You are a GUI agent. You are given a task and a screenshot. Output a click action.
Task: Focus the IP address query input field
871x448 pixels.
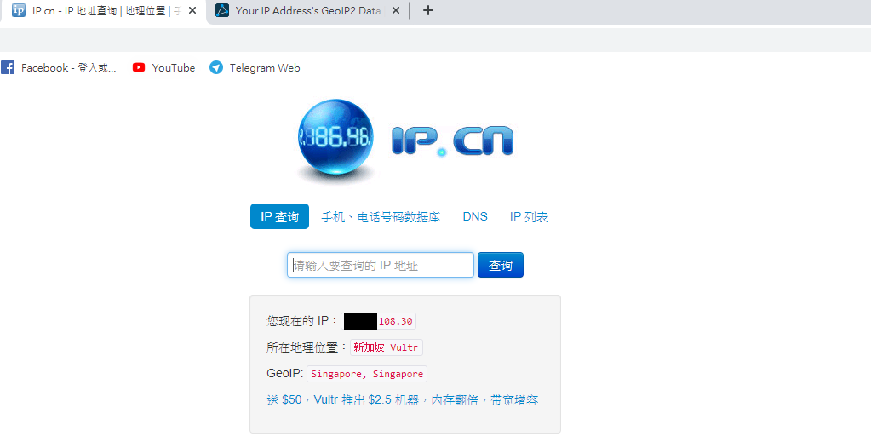381,265
